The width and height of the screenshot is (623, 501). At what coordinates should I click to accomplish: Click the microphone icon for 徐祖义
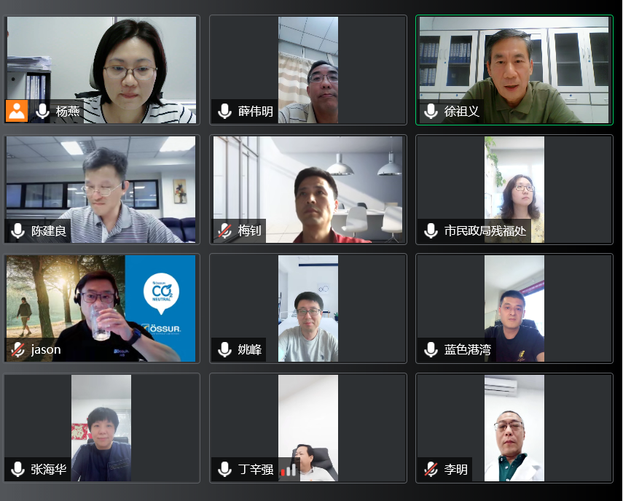431,112
